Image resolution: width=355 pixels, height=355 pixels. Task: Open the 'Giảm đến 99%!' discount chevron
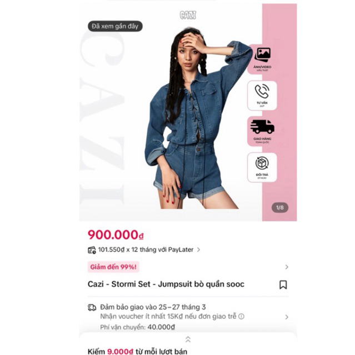pos(287,267)
